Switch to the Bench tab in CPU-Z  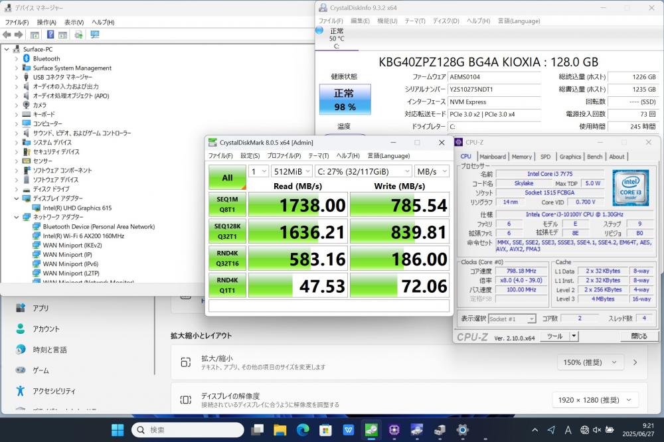(594, 157)
